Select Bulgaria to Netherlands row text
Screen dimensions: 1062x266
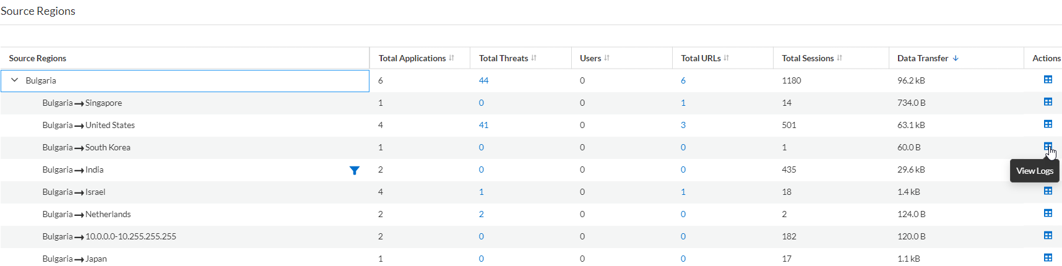click(x=87, y=214)
